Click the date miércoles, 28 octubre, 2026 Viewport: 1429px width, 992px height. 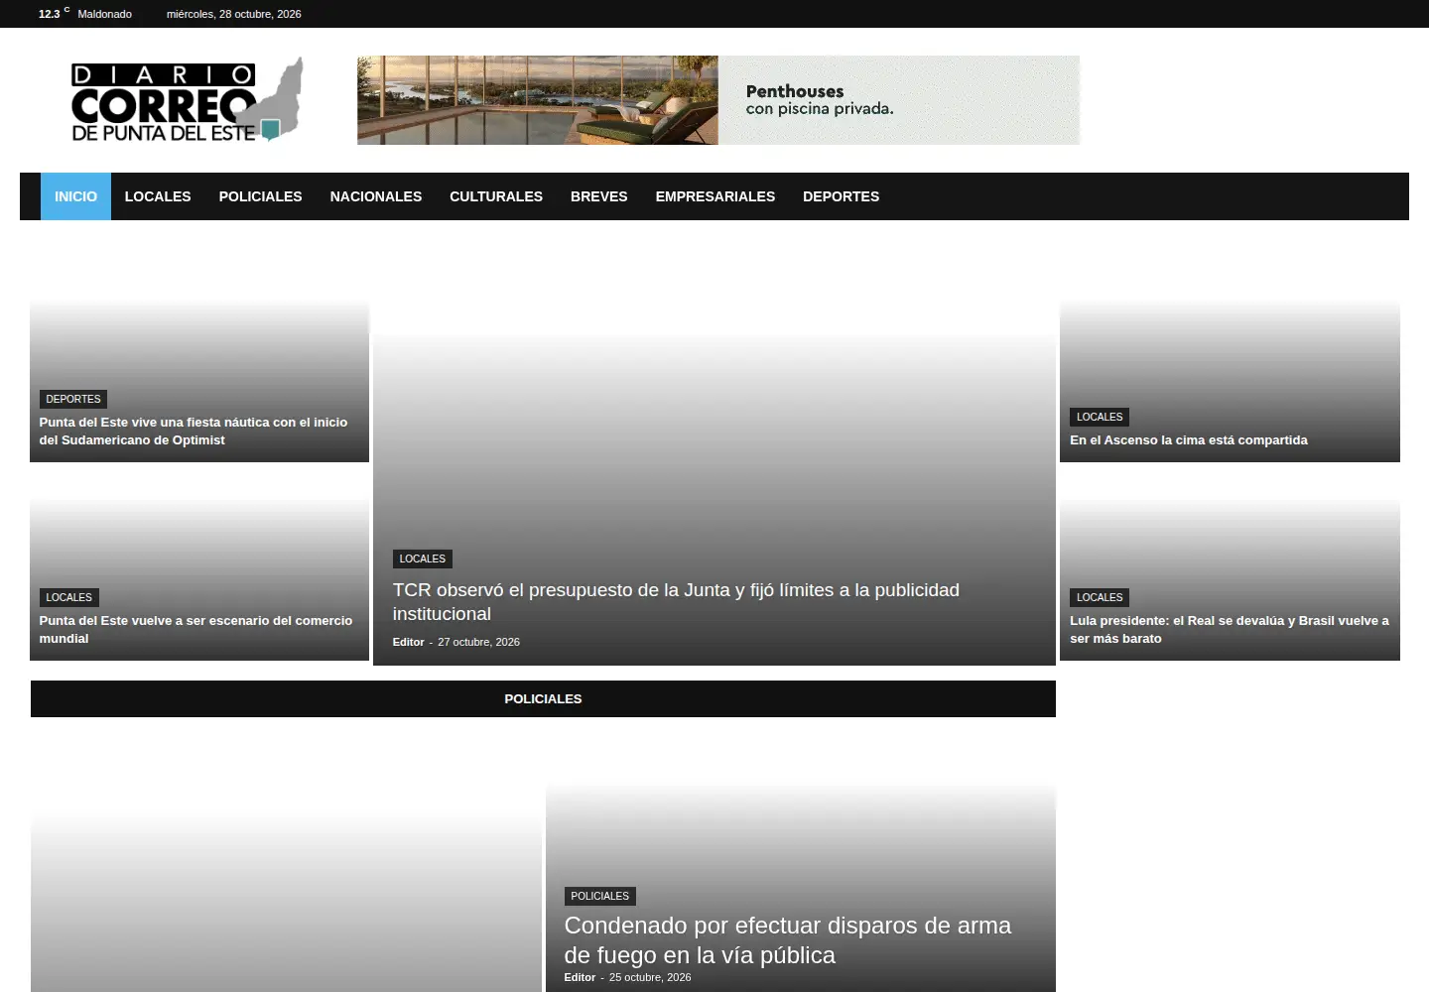[x=233, y=14]
